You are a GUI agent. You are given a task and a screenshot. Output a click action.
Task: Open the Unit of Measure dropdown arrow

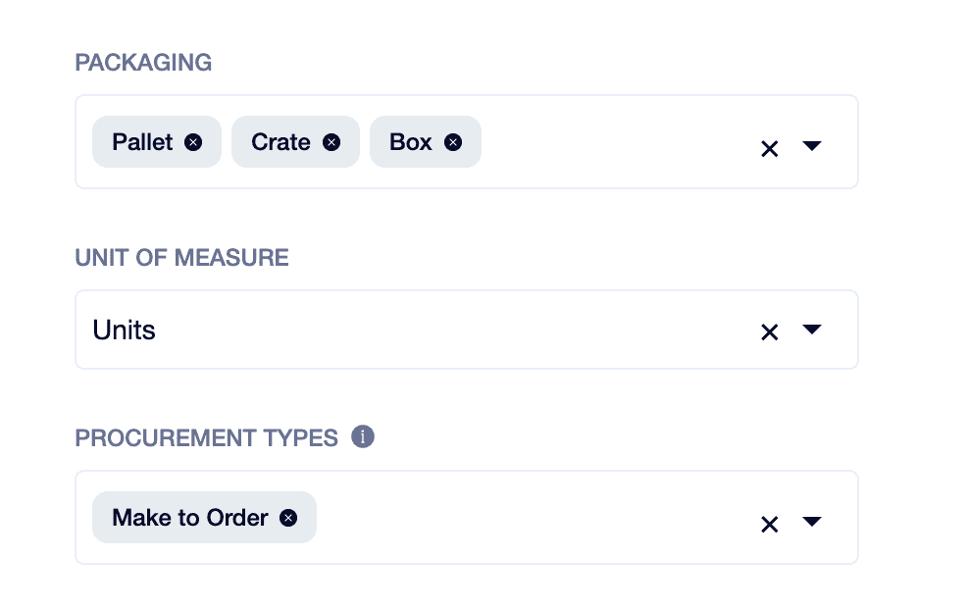811,330
